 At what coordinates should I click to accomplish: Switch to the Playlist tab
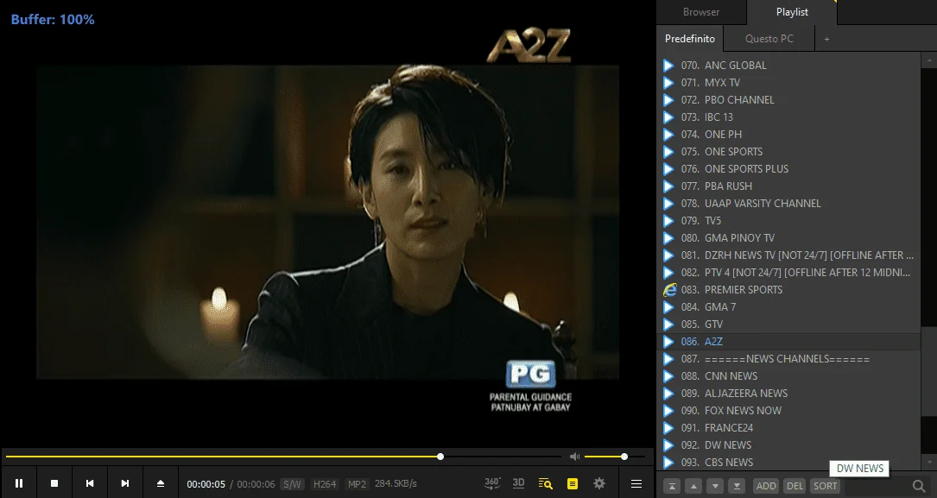coord(792,12)
